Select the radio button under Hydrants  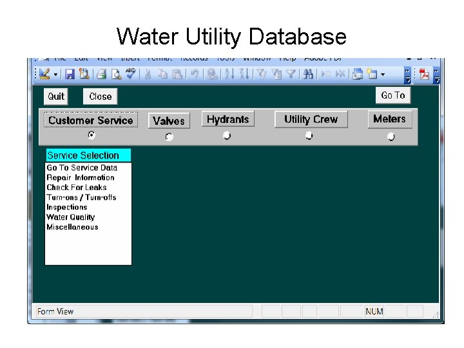pos(227,135)
